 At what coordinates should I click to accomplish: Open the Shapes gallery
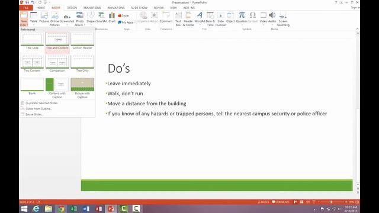[x=91, y=18]
